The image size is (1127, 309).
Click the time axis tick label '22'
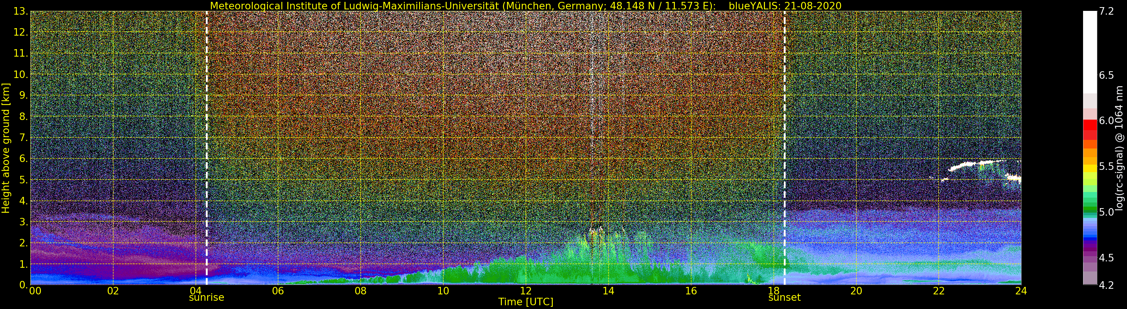click(938, 291)
